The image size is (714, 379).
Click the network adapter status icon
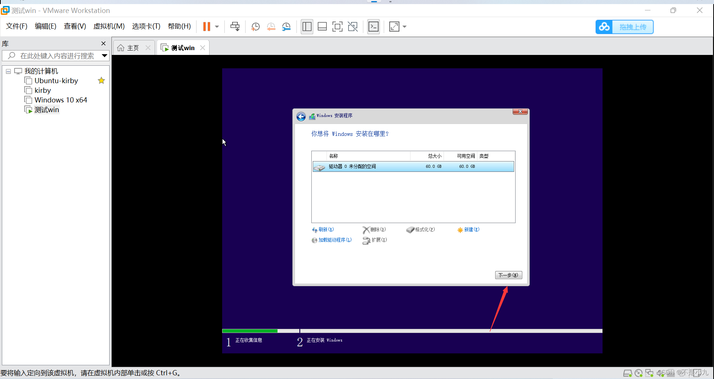click(x=649, y=373)
